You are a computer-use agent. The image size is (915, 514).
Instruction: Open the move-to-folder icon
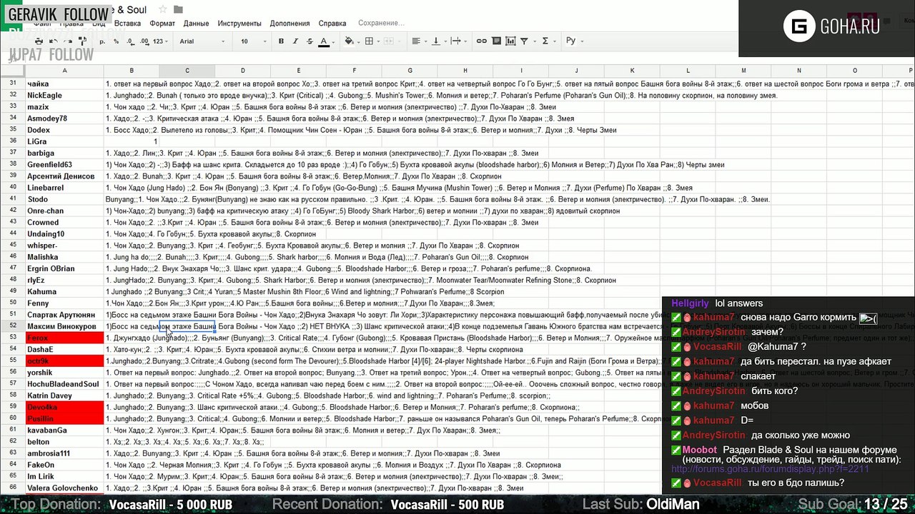178,9
